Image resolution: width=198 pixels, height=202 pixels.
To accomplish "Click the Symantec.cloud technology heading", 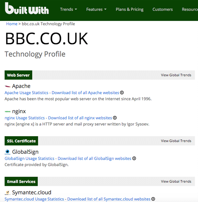I will coord(32,193).
